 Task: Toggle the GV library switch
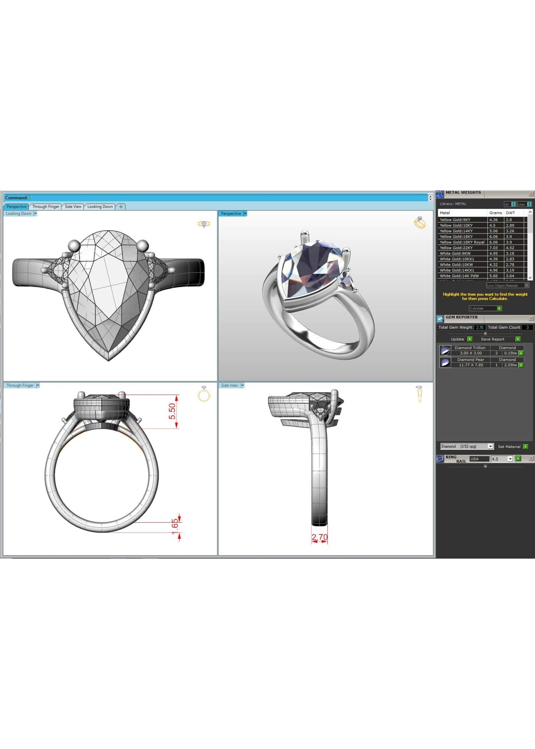pyautogui.click(x=510, y=204)
